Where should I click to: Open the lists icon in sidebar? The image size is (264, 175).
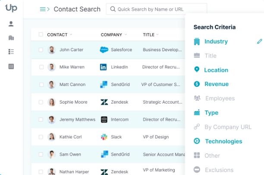click(x=11, y=52)
